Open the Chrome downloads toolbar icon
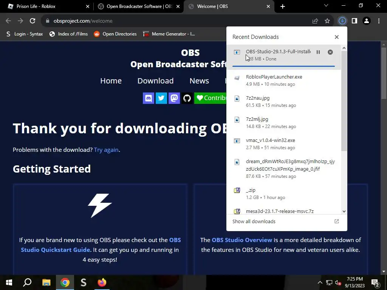The width and height of the screenshot is (387, 290). coord(342,21)
